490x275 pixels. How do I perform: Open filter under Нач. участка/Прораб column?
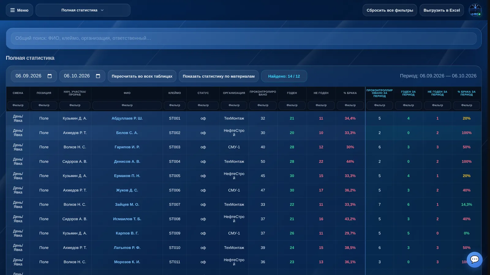pos(75,105)
